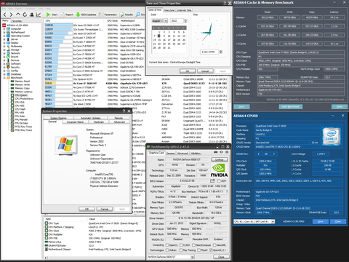Toggle CUDA checkbox in GPU-Z
Image resolution: width=349 pixels, height=262 pixels.
coord(181,245)
